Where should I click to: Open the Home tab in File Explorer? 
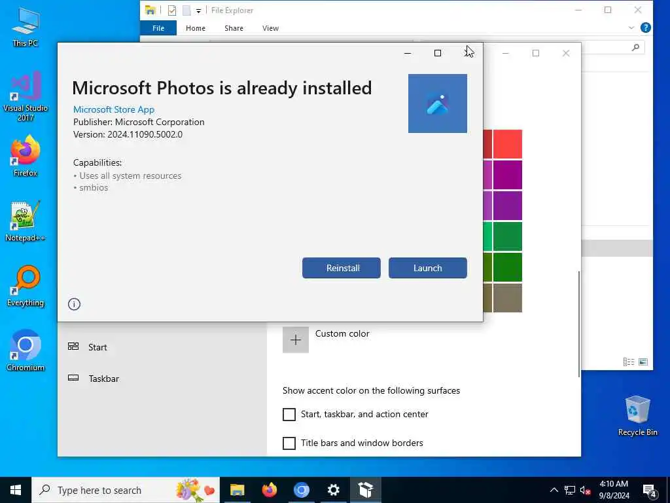pos(195,28)
